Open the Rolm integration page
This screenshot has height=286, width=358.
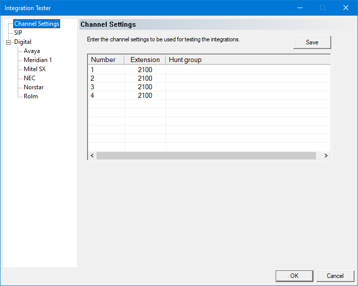tap(30, 96)
